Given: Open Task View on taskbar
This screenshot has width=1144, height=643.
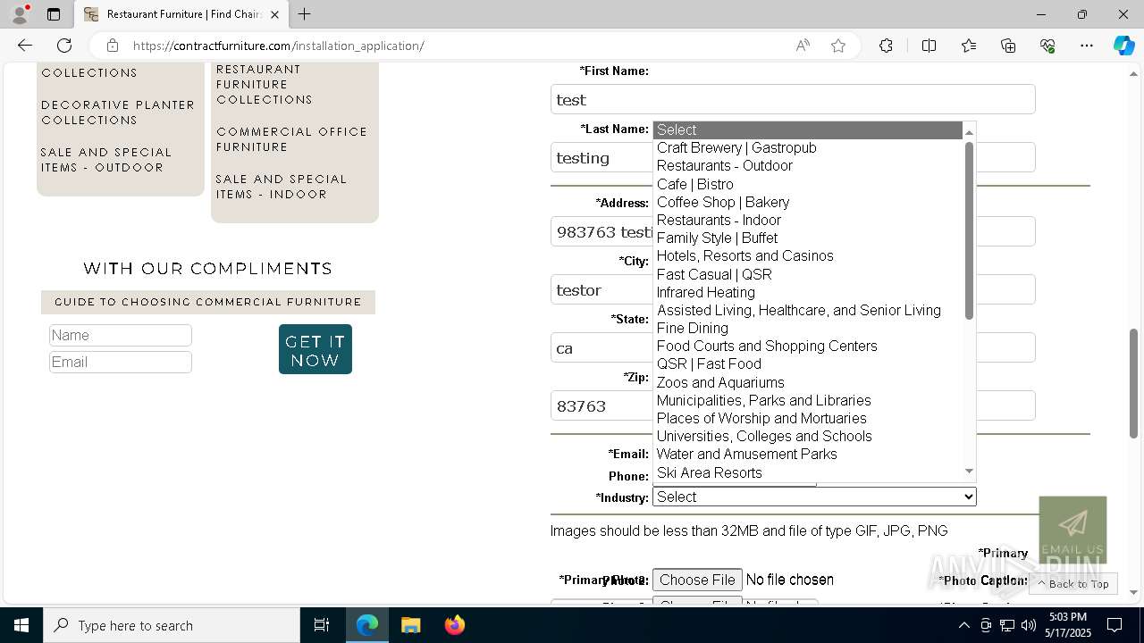Looking at the screenshot, I should 322,625.
